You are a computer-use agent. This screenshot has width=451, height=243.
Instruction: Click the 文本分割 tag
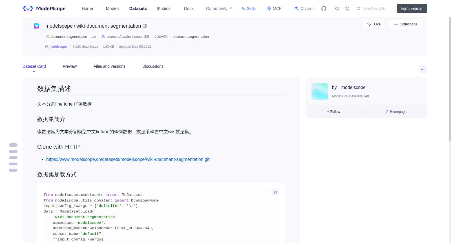tap(161, 37)
